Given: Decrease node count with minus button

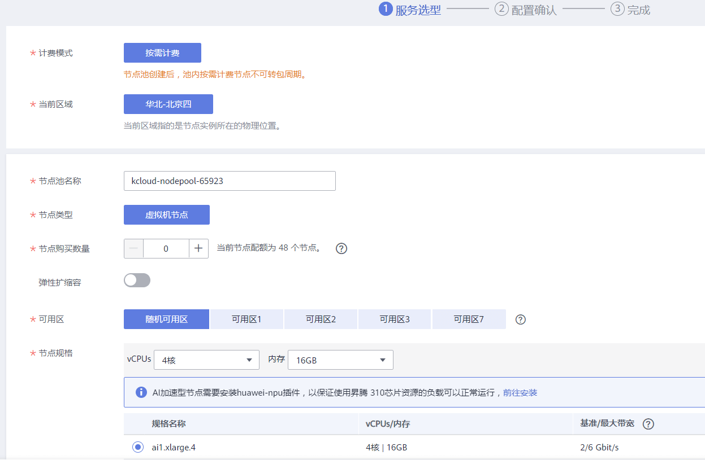Looking at the screenshot, I should pos(133,248).
